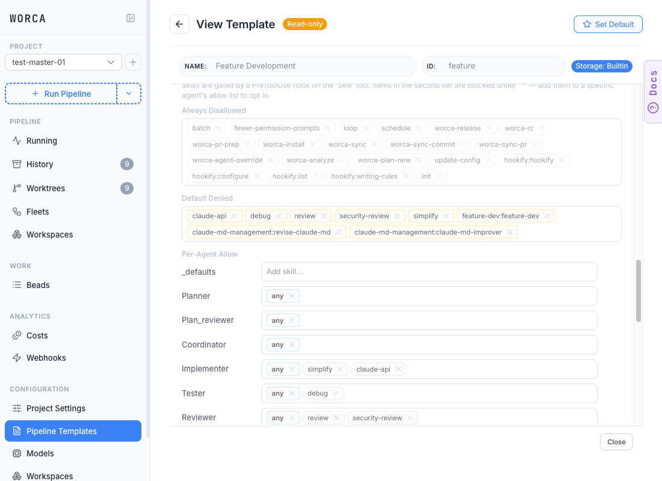
Task: Open the test-master-01 project dropdown
Action: [x=63, y=63]
